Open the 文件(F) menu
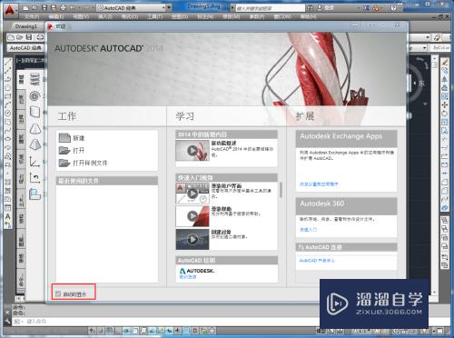Viewport: 454px width, 338px height. click(32, 16)
